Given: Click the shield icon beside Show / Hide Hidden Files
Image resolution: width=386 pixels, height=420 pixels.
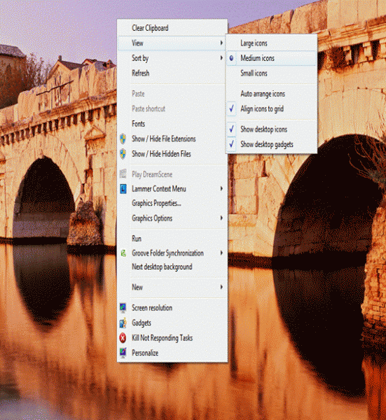Looking at the screenshot, I should pos(123,154).
